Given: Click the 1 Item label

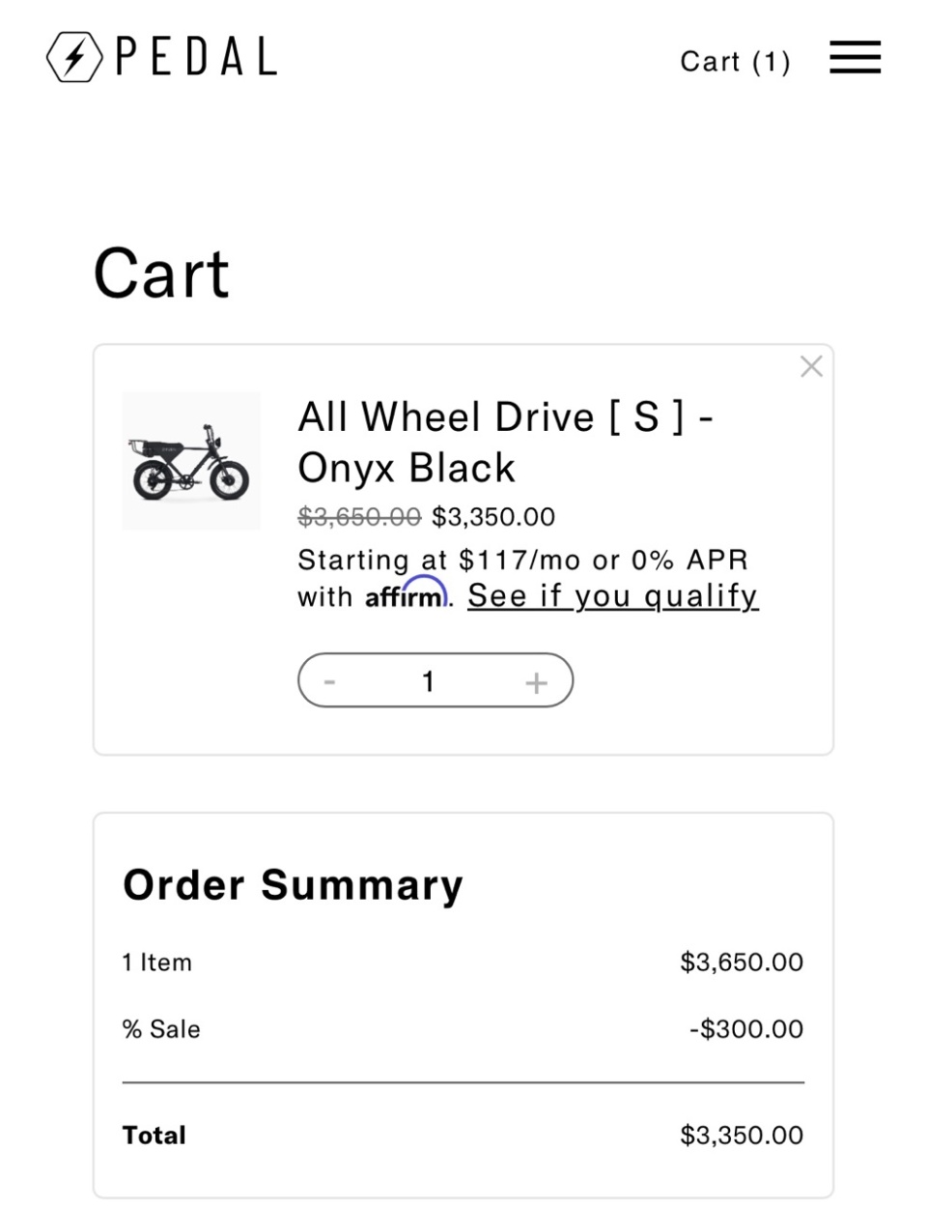Looking at the screenshot, I should coord(157,963).
